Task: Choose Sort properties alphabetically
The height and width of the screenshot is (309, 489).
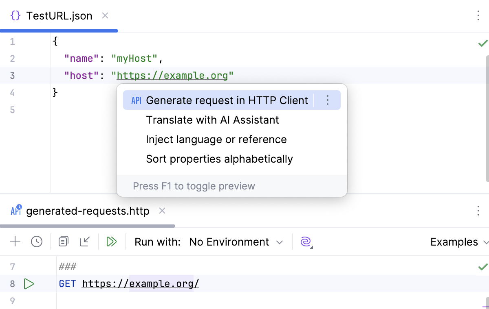Action: pyautogui.click(x=219, y=159)
